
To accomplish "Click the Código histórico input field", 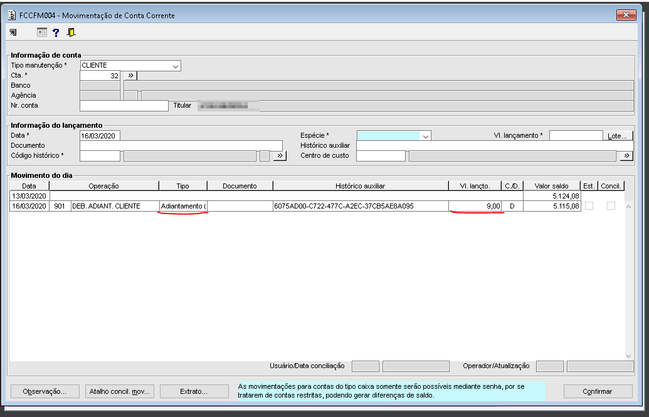I will (x=100, y=156).
